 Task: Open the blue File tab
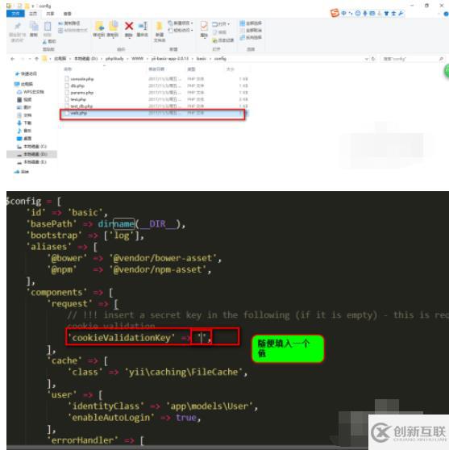pos(15,14)
